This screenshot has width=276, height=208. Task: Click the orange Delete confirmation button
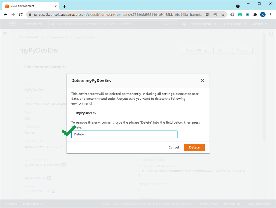194,147
